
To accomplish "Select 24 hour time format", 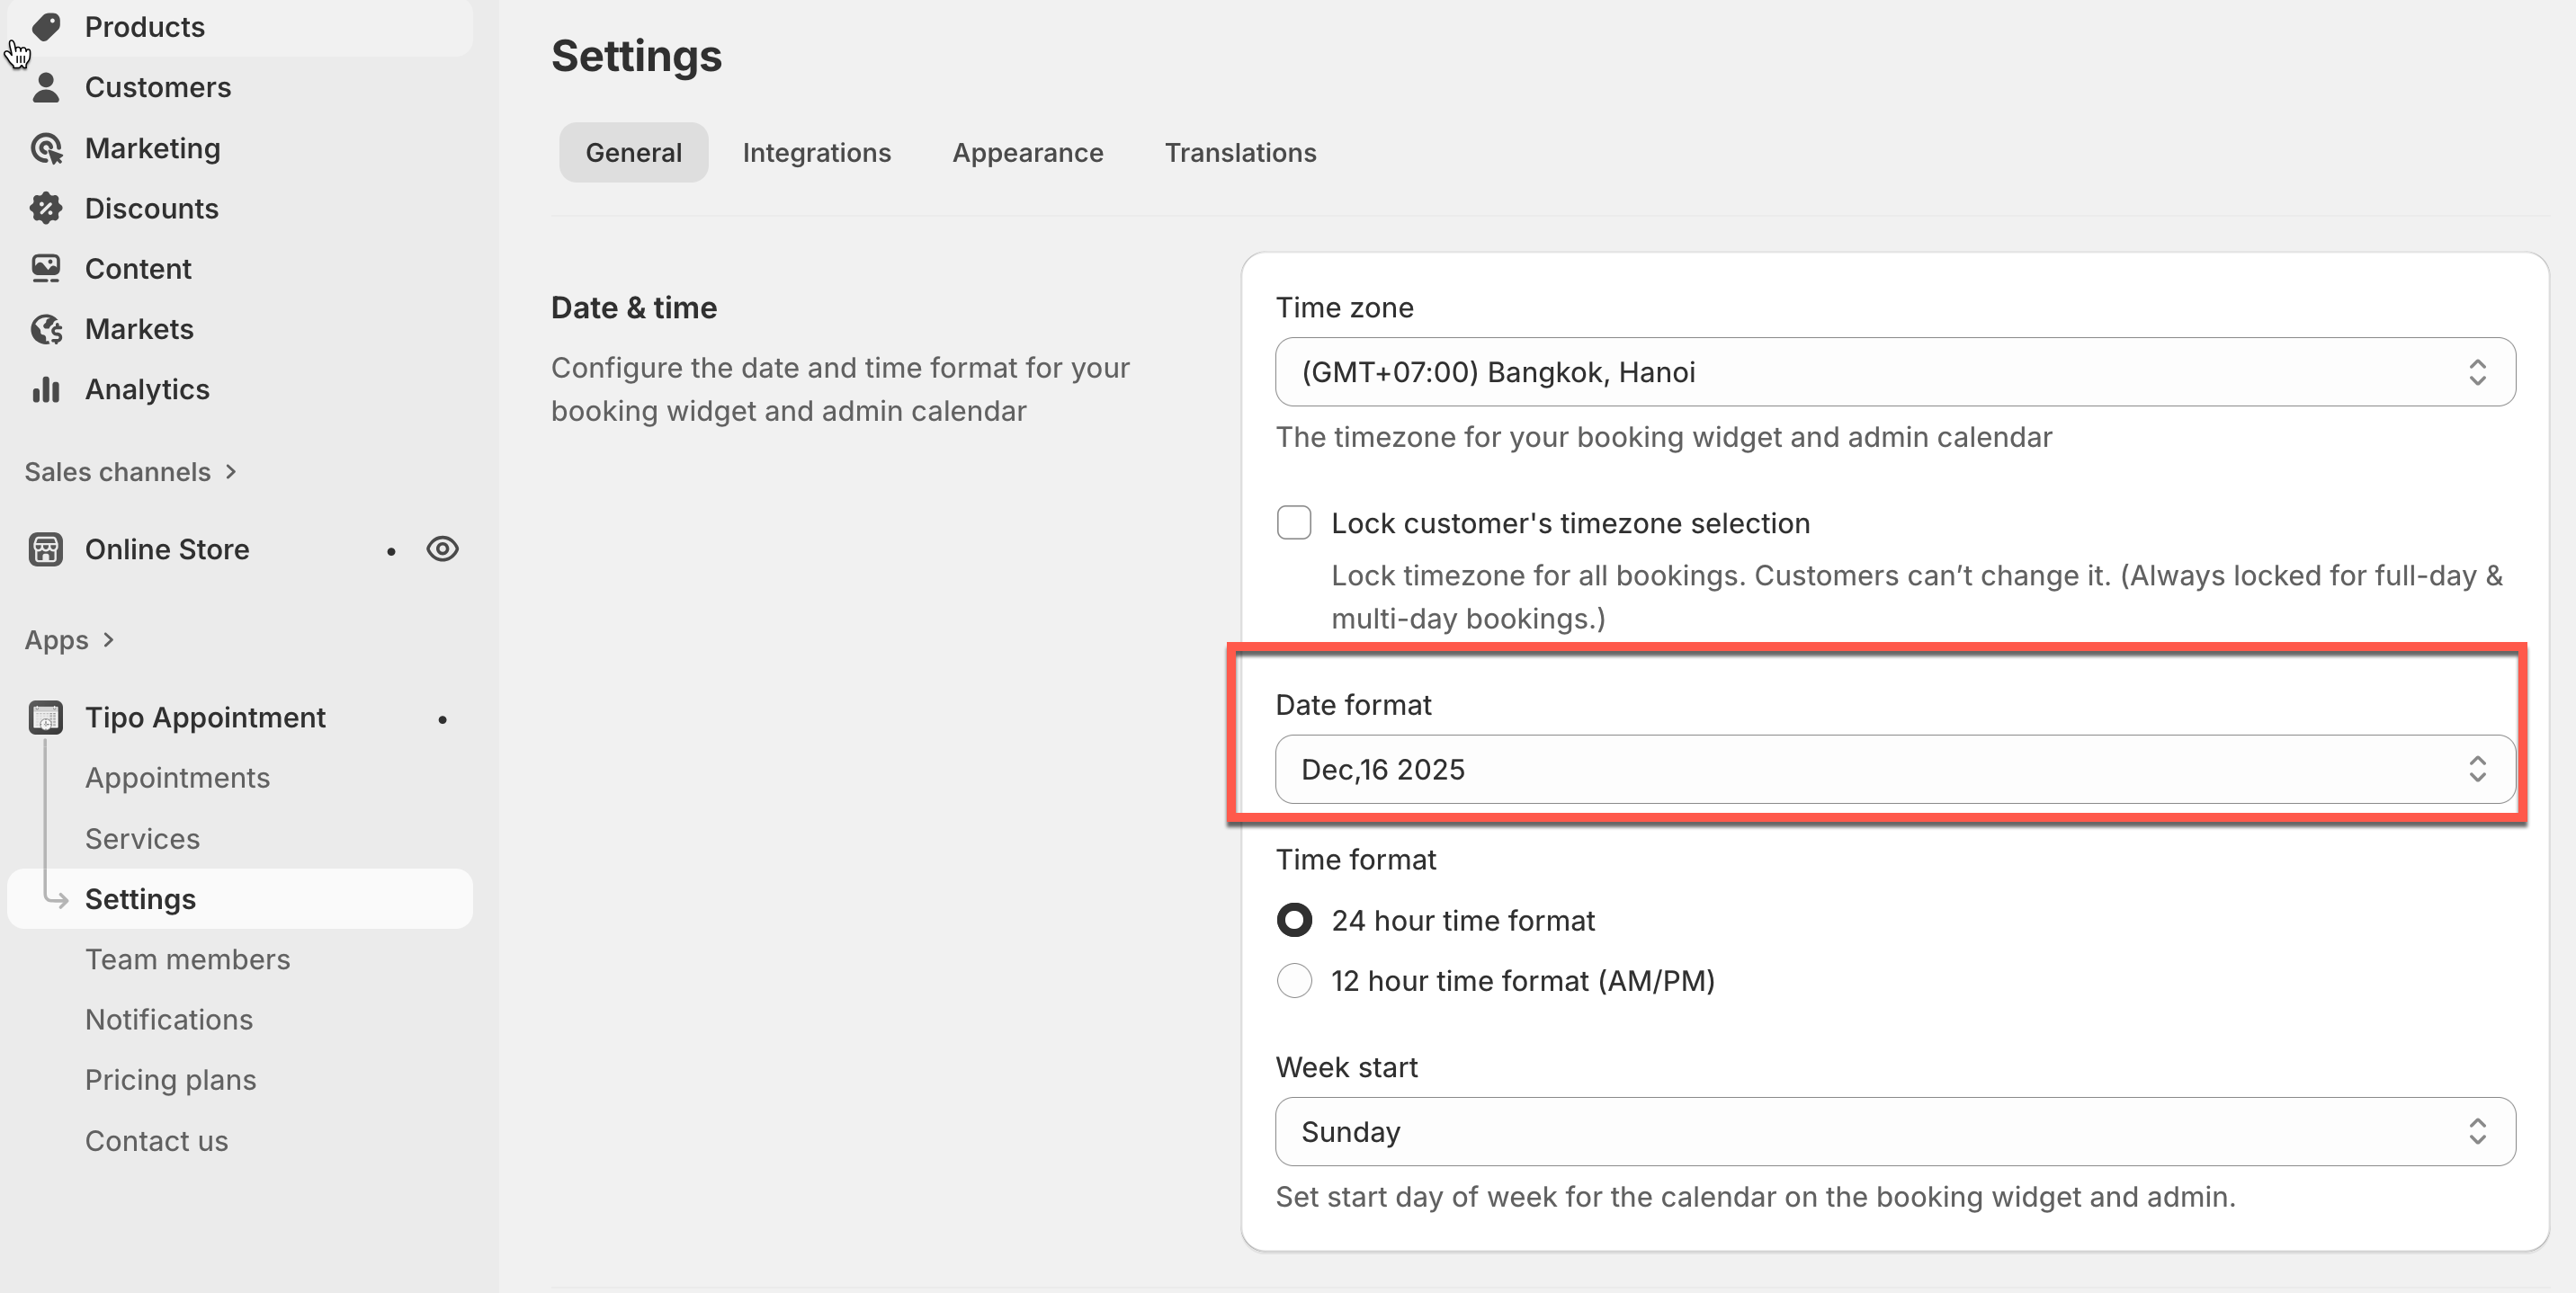I will pyautogui.click(x=1294, y=920).
